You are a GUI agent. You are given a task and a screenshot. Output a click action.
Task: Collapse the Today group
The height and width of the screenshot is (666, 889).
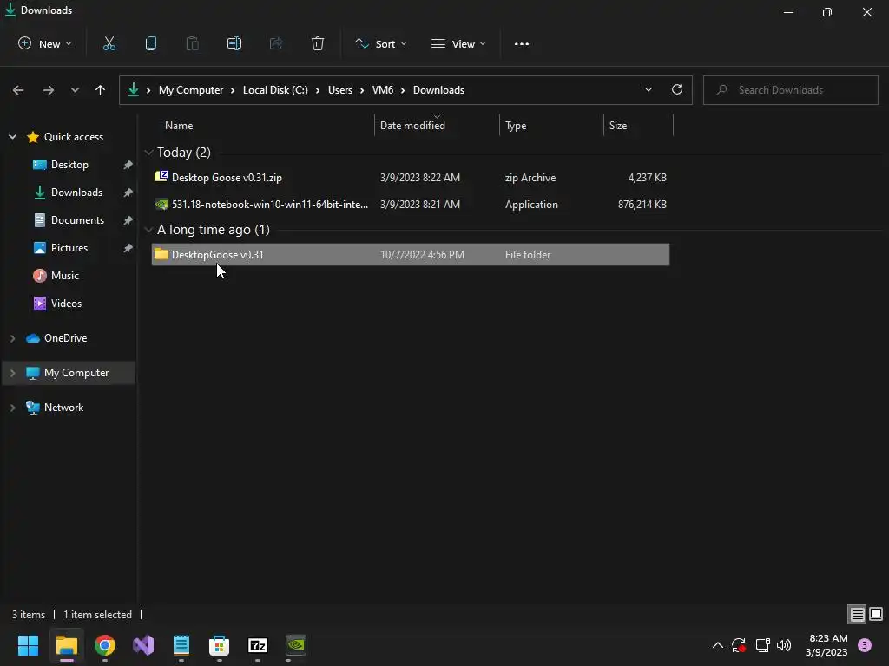(148, 153)
